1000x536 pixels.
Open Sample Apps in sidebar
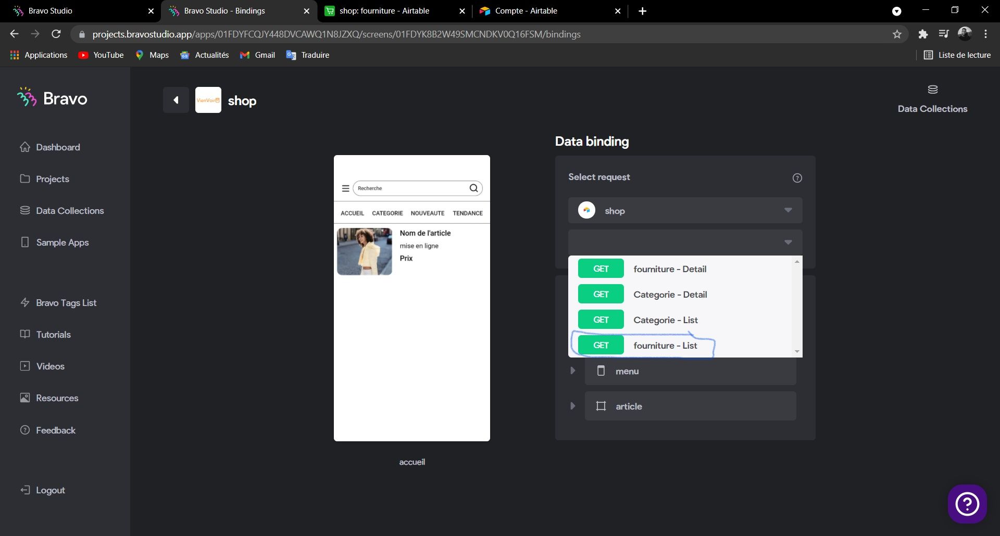click(x=55, y=243)
